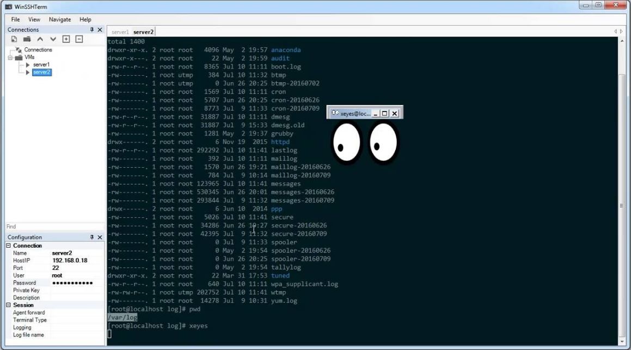Click the boot.log file name
The image size is (631, 350).
[x=286, y=67]
